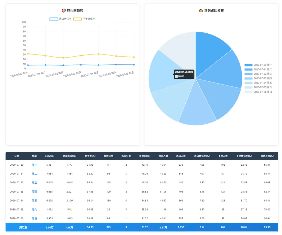Click yellow data point above 2020-07-20 周一

pos(28,54)
